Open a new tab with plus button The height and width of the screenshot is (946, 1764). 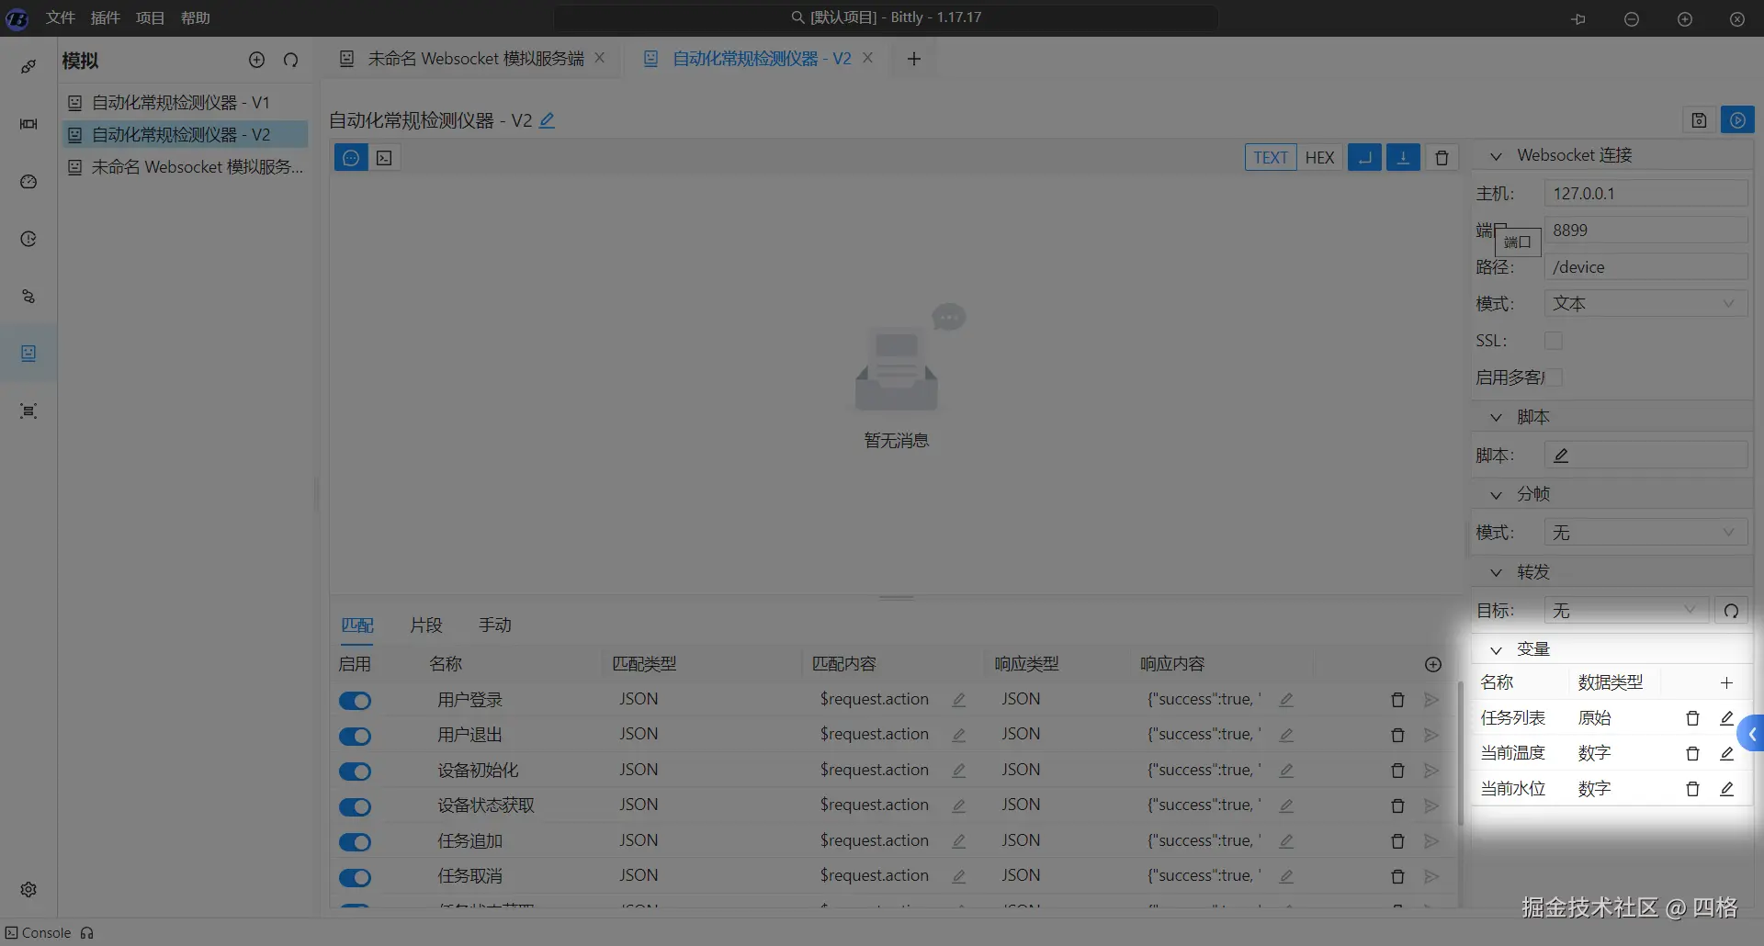[x=914, y=59]
